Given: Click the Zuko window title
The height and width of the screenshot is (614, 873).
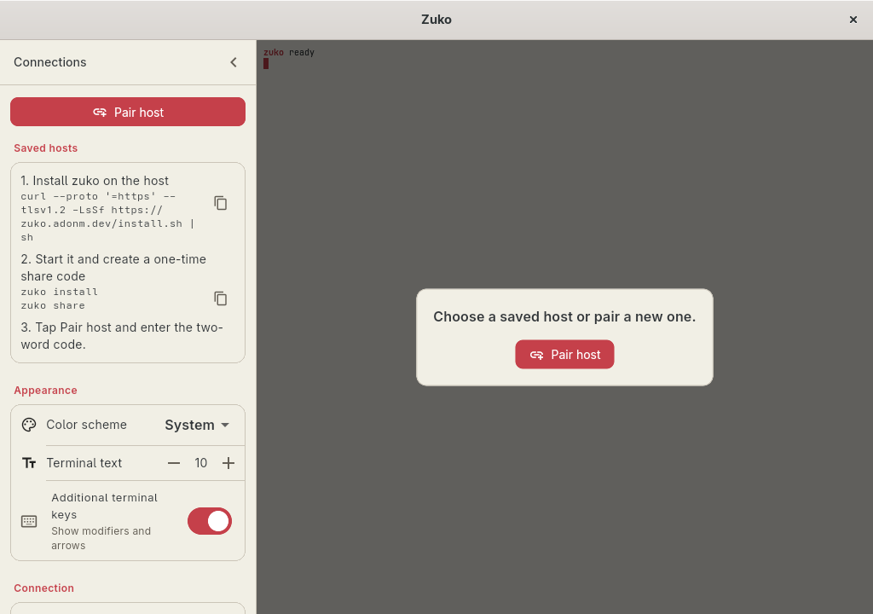Looking at the screenshot, I should pyautogui.click(x=436, y=20).
